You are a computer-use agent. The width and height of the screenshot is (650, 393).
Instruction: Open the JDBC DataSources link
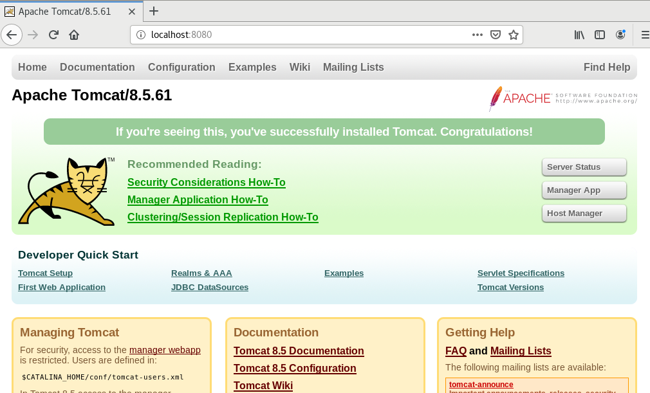pyautogui.click(x=210, y=288)
